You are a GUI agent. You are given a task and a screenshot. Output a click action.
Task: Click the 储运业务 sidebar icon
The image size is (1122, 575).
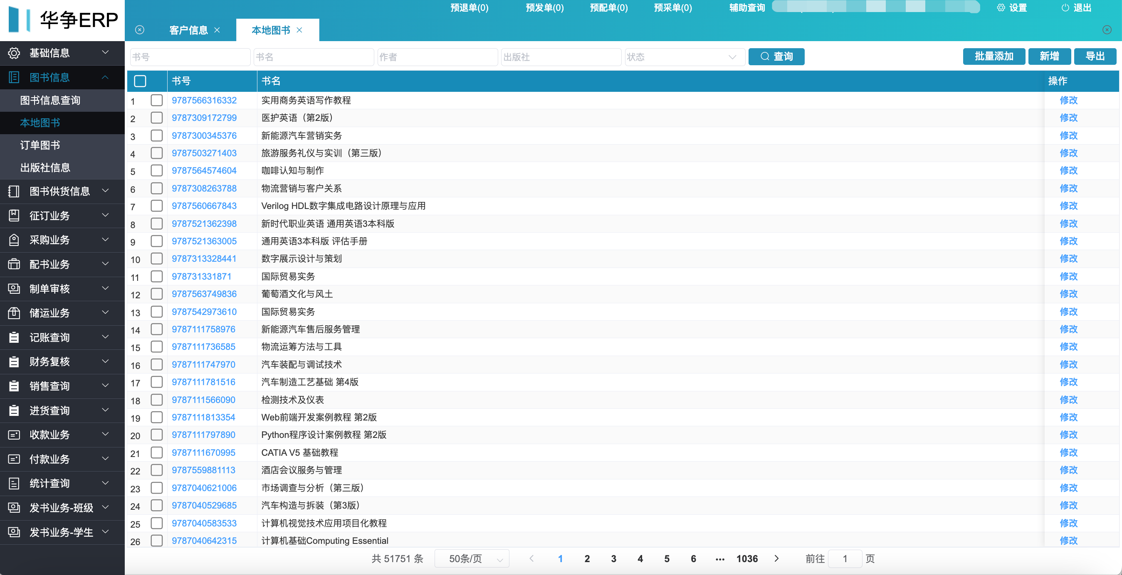pyautogui.click(x=14, y=313)
